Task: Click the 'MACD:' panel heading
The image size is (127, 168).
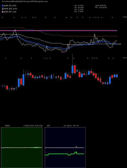Action: (x=8, y=126)
